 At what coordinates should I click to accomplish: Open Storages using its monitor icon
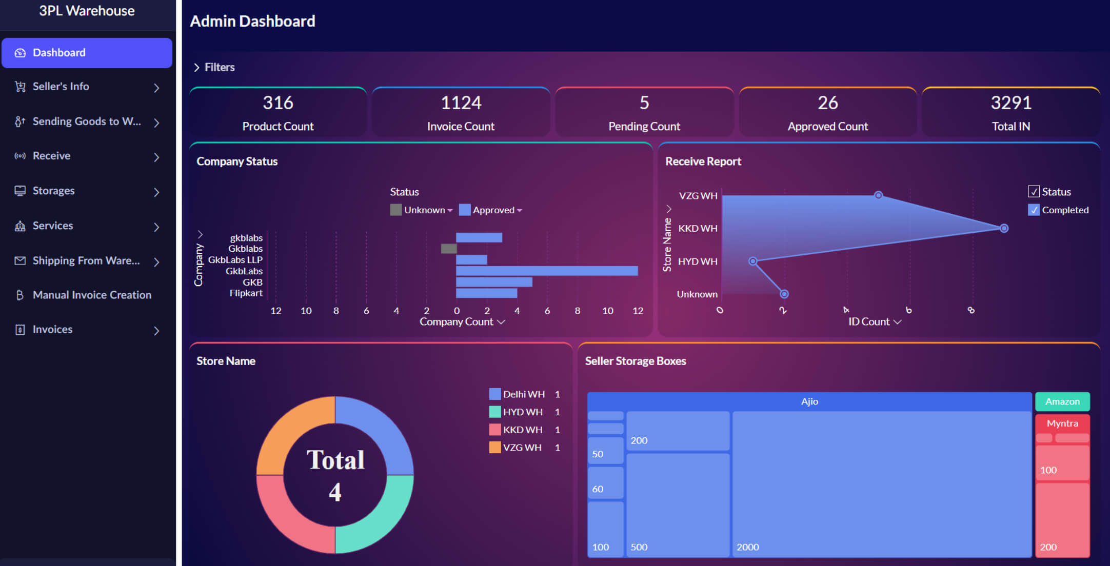point(20,191)
